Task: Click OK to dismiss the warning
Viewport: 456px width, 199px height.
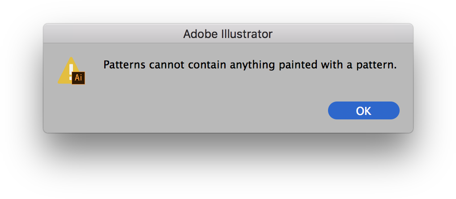Action: coord(363,110)
